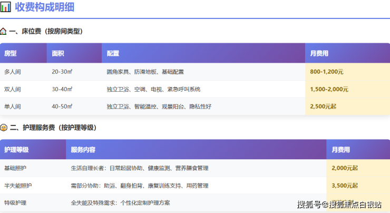Open the 搜狐号@搜狐焦点白银站 watermark link
This screenshot has width=390, height=213.
click(339, 205)
